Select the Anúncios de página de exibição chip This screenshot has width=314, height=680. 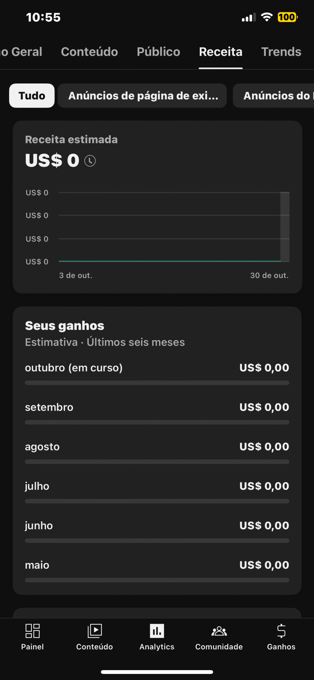142,96
